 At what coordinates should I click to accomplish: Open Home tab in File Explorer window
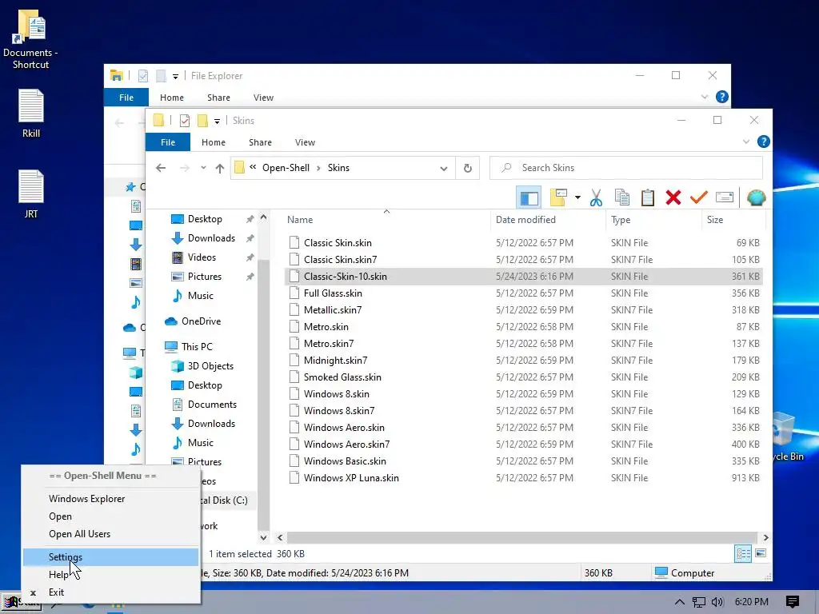pyautogui.click(x=172, y=97)
